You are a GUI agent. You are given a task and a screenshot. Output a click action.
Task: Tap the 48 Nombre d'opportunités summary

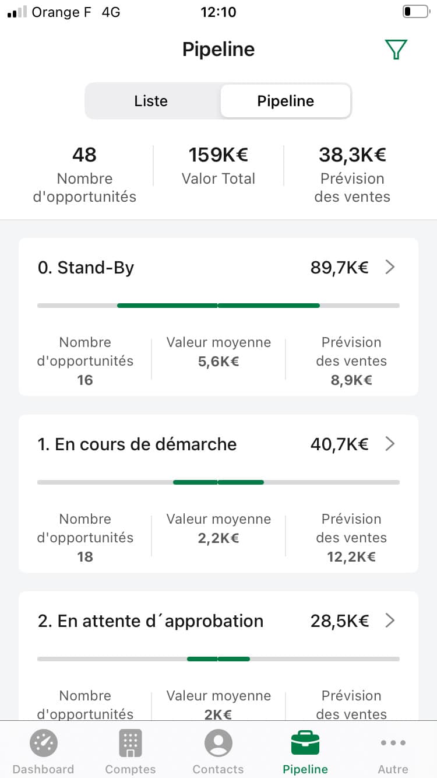[x=85, y=174]
